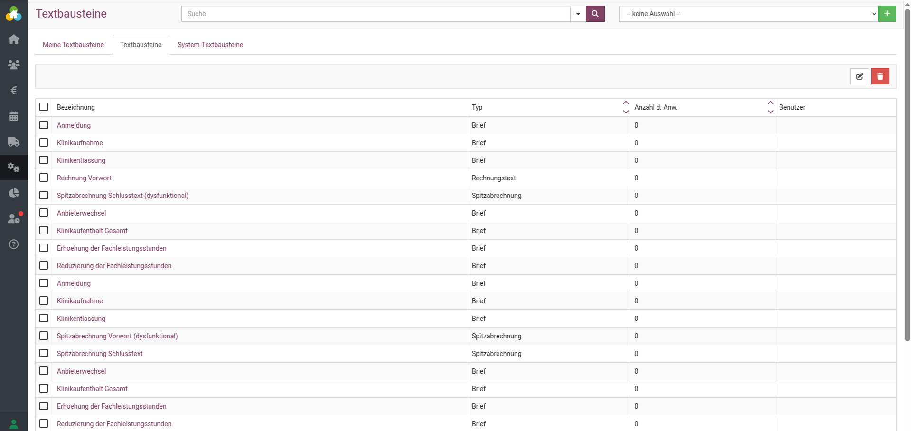911x431 pixels.
Task: Open the pie chart statistics icon
Action: pos(14,193)
